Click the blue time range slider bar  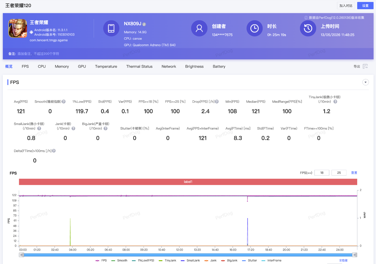point(188,255)
